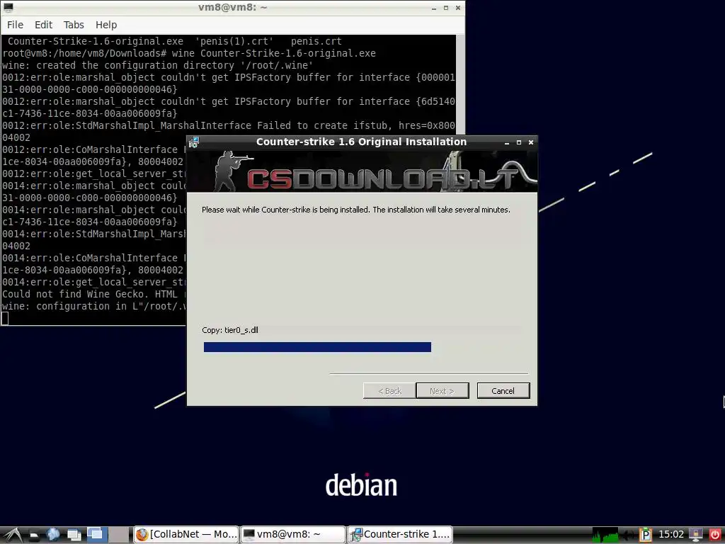
Task: Click the 'Please wait while Counter-strike' message
Action: [356, 210]
